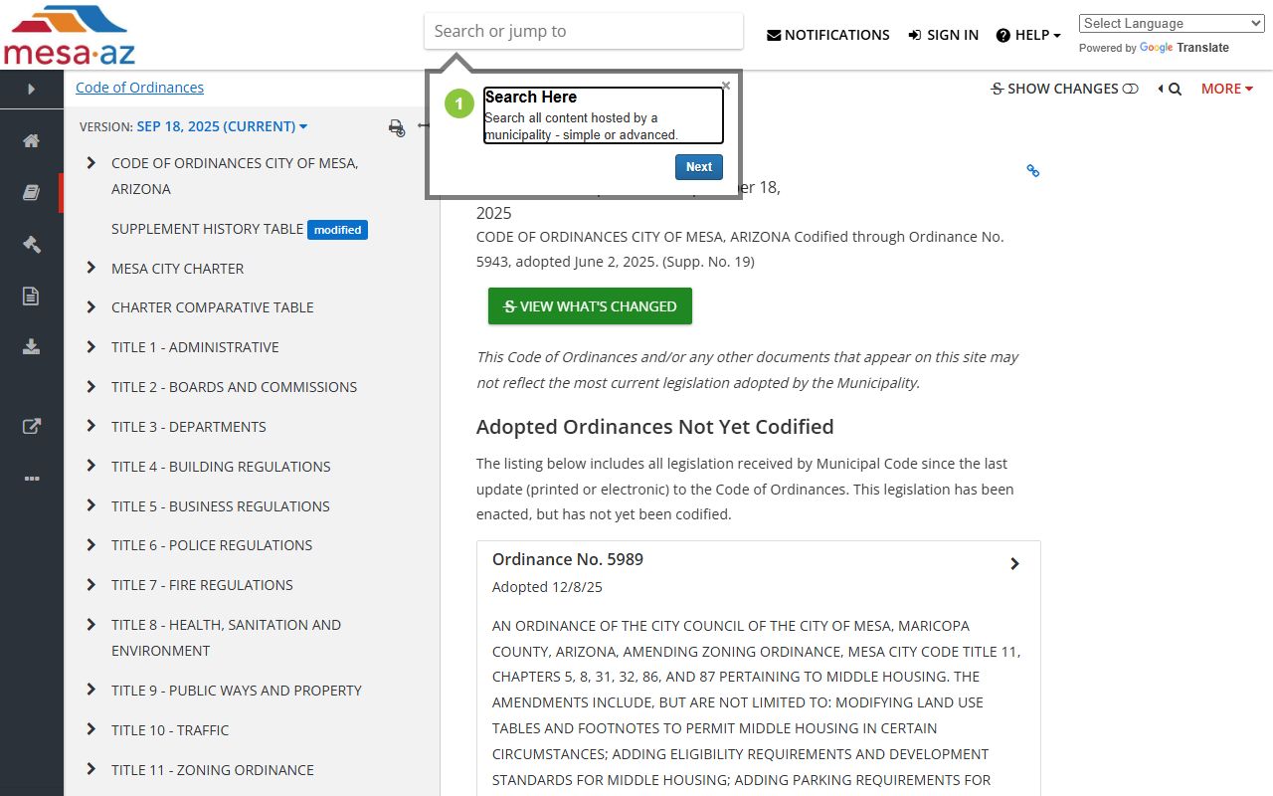Expand the sidebar with the arrow toggle

pos(32,89)
